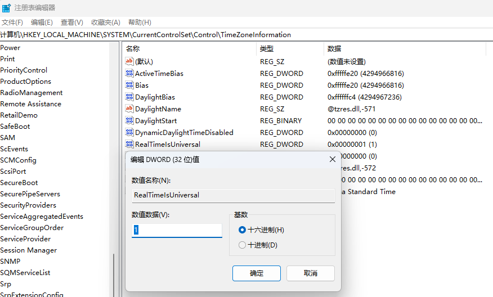493x297 pixels.
Task: Click the 名称 column header
Action: (133, 48)
